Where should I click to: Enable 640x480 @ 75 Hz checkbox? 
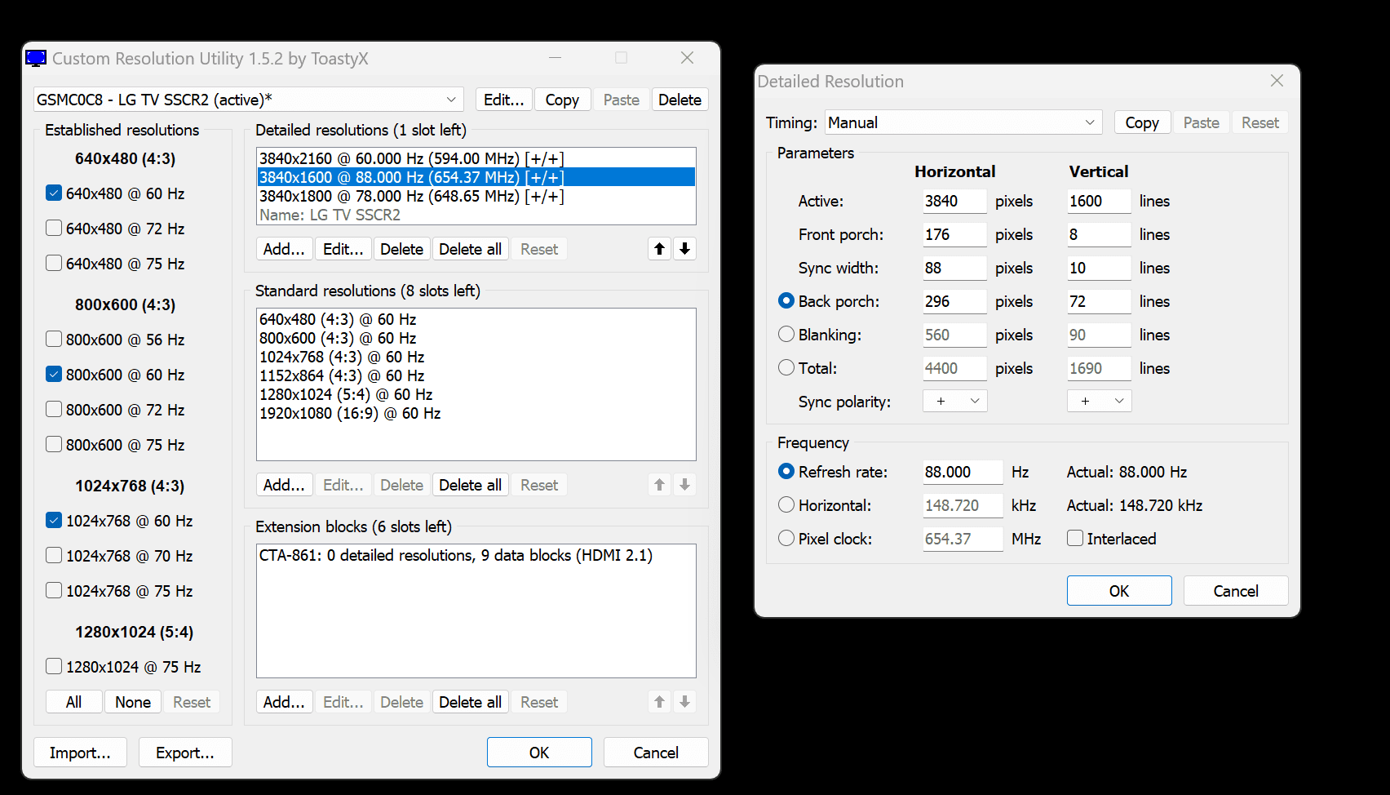click(54, 263)
